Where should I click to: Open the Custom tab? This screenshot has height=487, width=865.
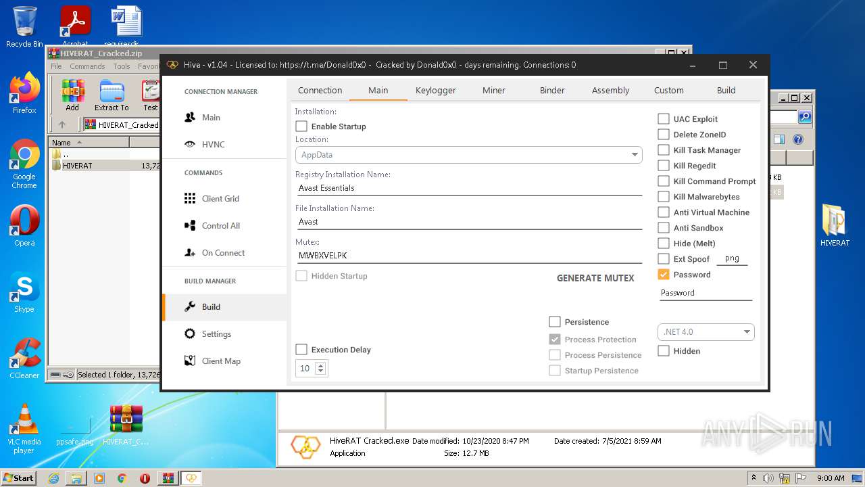669,91
